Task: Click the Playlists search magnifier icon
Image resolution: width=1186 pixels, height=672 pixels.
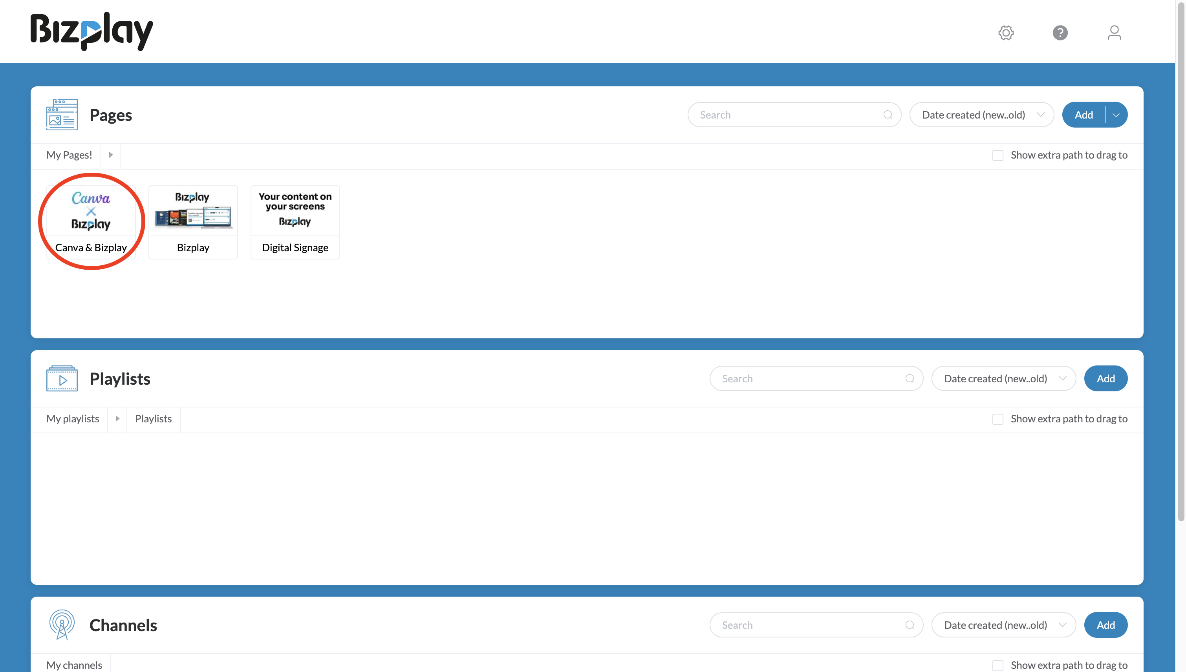Action: (x=910, y=378)
